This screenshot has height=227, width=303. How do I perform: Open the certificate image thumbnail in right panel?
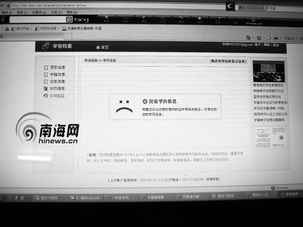click(271, 137)
